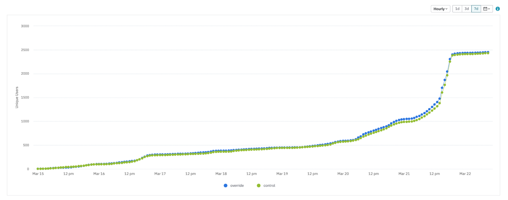Click the Mar 16 x-axis label
The image size is (508, 200).
pyautogui.click(x=99, y=174)
